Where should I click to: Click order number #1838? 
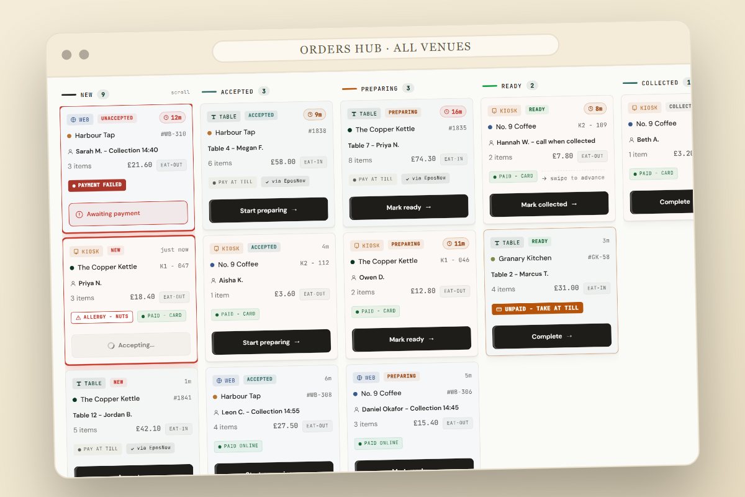click(317, 130)
